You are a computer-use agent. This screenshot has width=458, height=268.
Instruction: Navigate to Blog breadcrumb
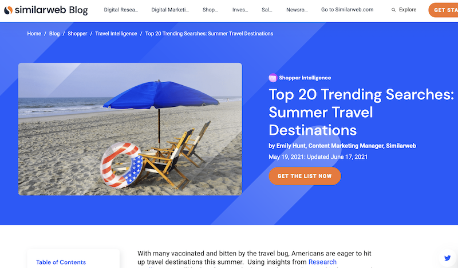(54, 34)
